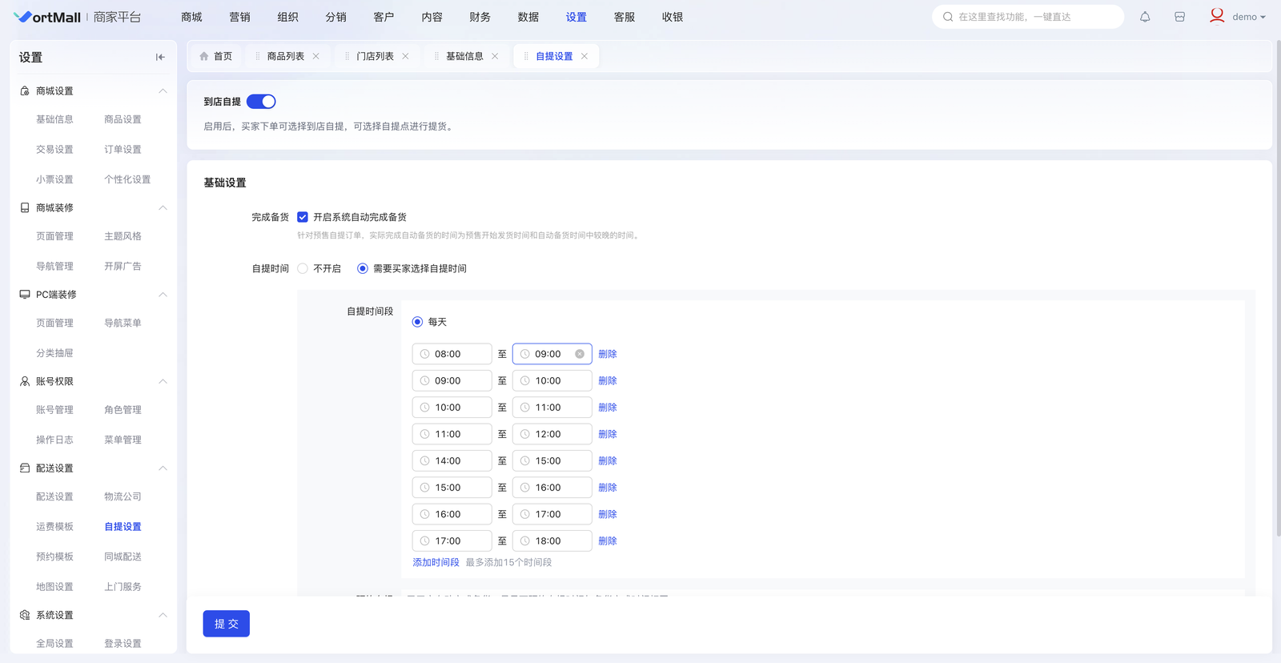Image resolution: width=1281 pixels, height=663 pixels.
Task: Click 添加时间段 link
Action: click(x=436, y=563)
